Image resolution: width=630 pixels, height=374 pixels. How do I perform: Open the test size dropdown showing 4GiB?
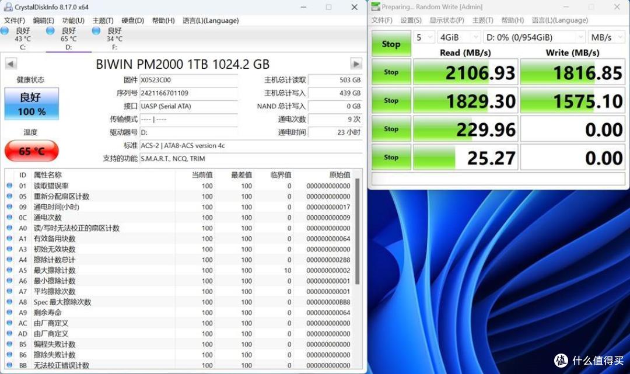pos(459,37)
